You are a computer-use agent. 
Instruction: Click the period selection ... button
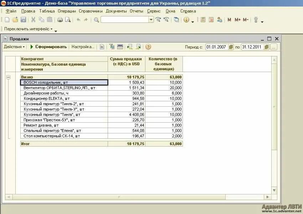click(x=274, y=47)
